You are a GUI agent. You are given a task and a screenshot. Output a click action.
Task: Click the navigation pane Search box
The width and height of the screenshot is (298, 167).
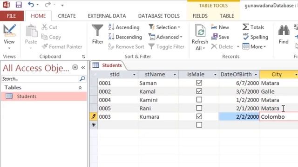[41, 79]
